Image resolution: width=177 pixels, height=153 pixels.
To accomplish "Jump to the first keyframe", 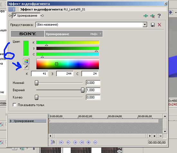I will [61, 142].
